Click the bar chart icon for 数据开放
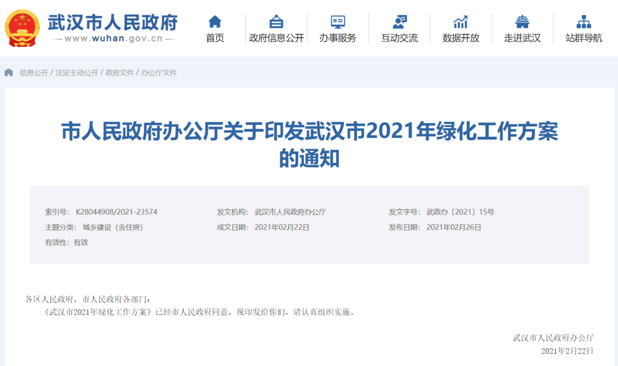618x366 pixels. click(461, 22)
